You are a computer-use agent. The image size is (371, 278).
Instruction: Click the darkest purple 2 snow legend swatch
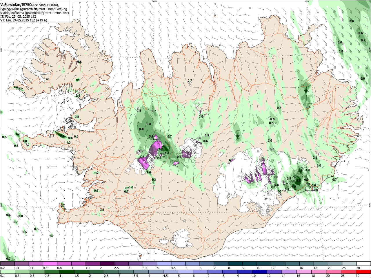[107, 264]
